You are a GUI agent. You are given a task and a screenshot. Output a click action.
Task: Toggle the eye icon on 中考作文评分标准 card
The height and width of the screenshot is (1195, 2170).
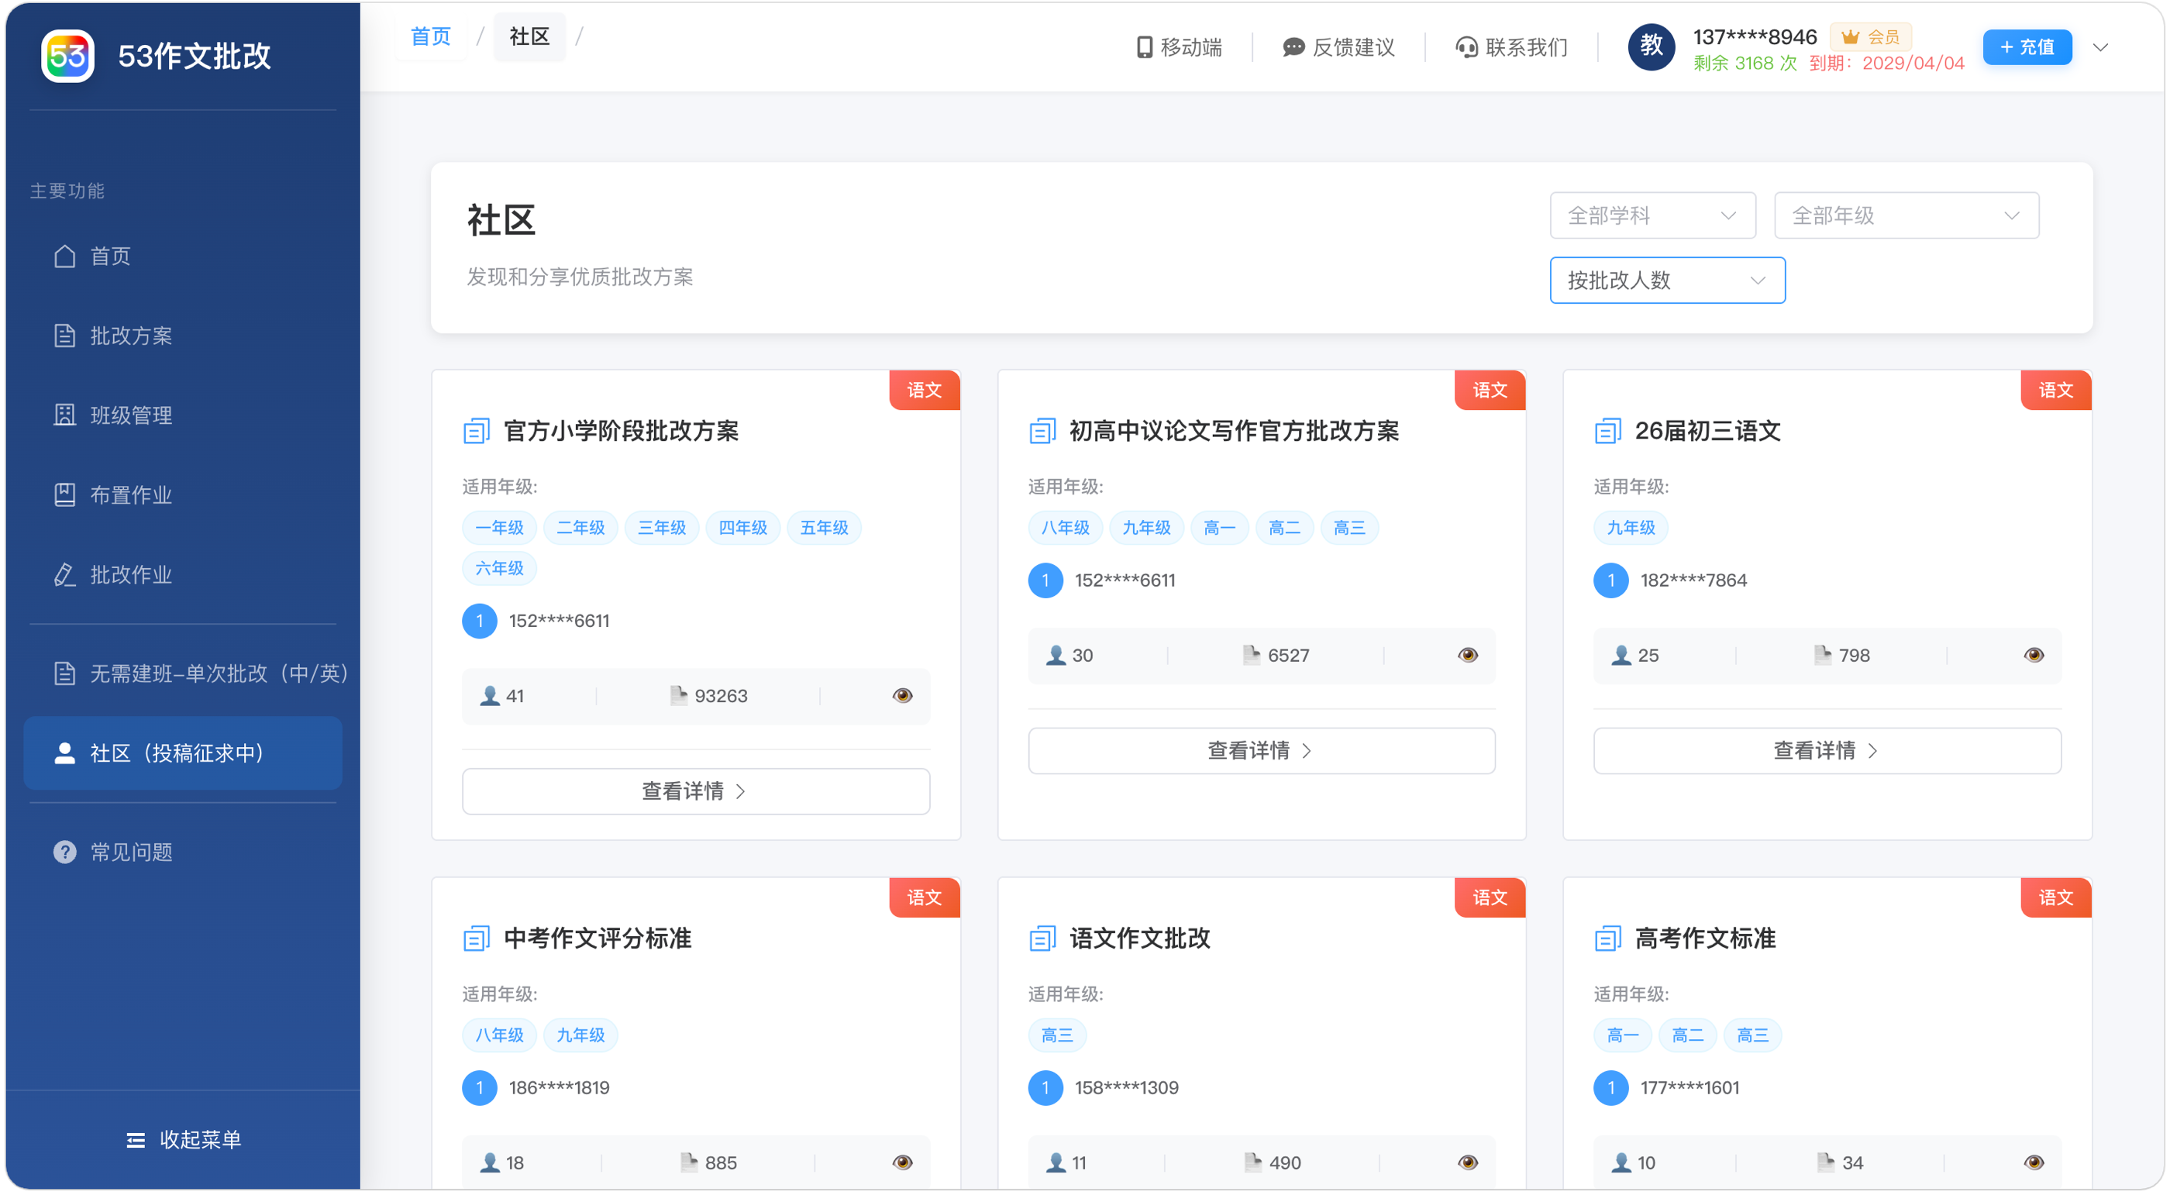pyautogui.click(x=902, y=1162)
